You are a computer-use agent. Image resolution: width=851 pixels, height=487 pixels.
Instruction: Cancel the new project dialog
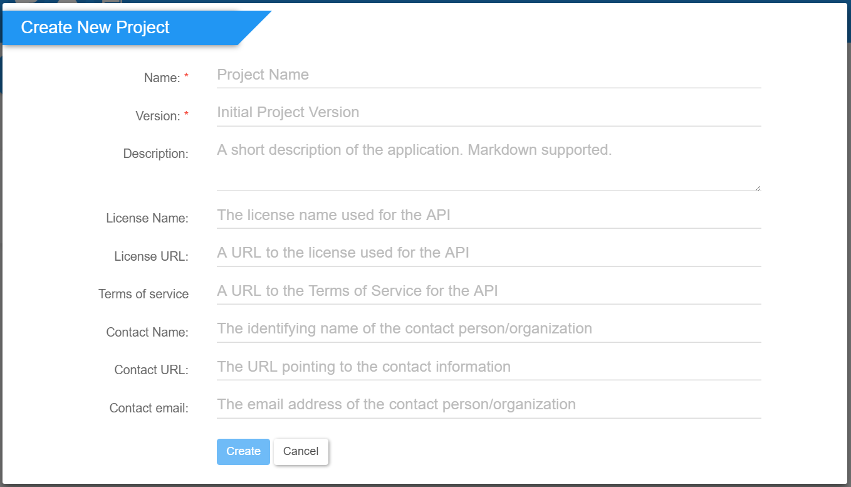point(301,451)
